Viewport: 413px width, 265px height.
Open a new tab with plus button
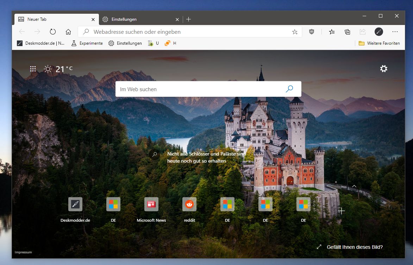(x=188, y=19)
